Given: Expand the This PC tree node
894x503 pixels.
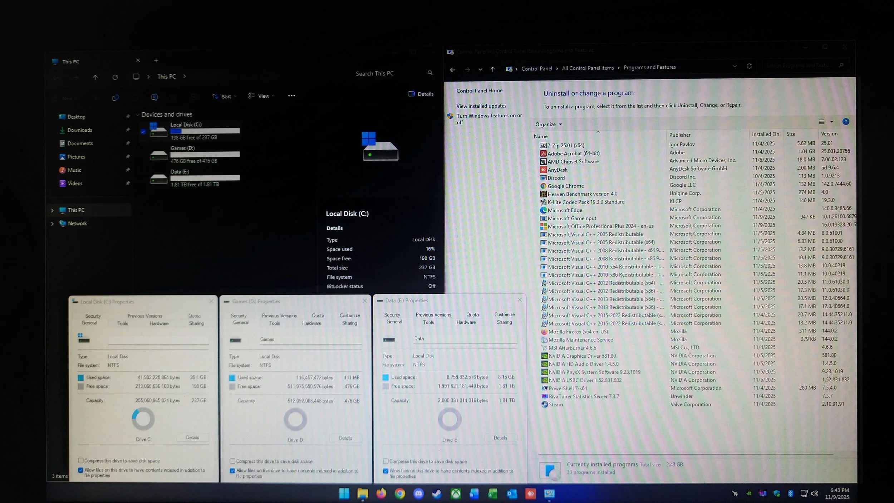Looking at the screenshot, I should tap(52, 210).
